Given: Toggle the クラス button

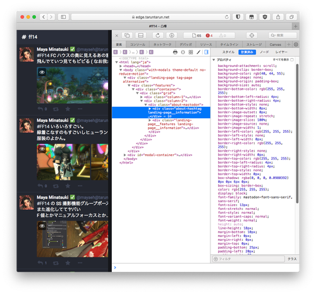Looking at the screenshot, I should (x=292, y=259).
